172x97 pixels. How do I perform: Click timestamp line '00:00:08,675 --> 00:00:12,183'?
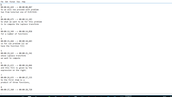(x=16, y=19)
